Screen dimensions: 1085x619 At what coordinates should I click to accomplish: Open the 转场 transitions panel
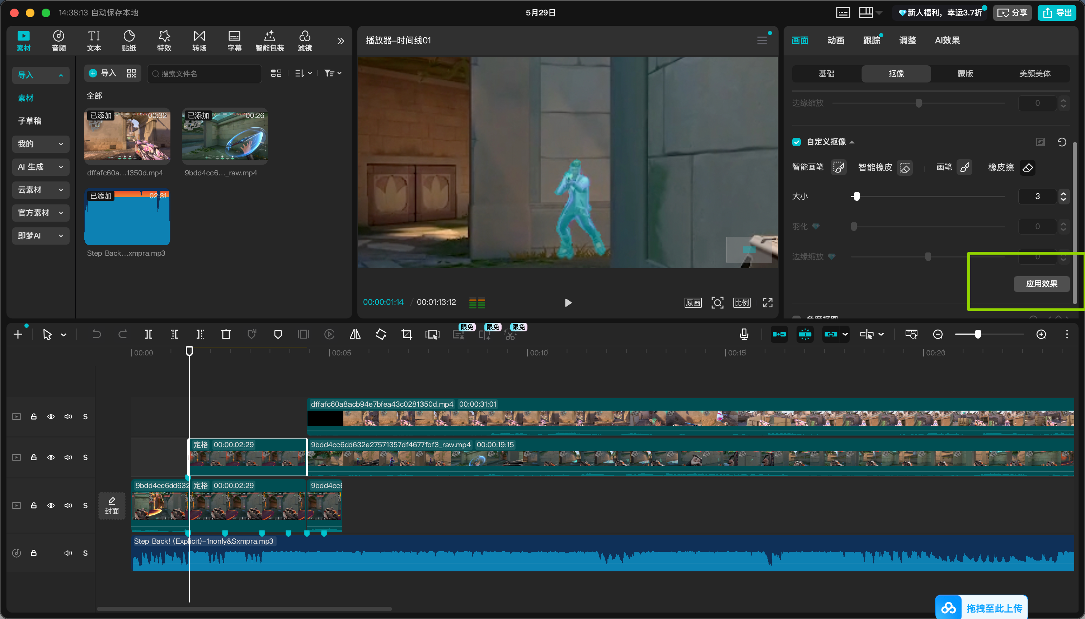point(199,41)
